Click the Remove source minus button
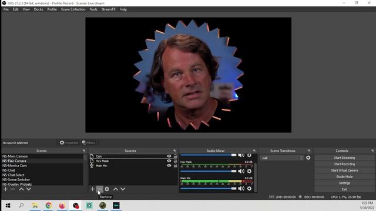The height and width of the screenshot is (211, 376). pos(99,189)
